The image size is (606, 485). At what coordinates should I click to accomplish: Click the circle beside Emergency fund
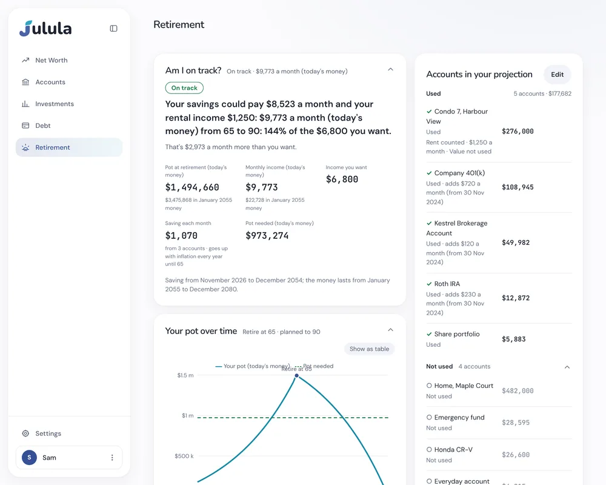(x=429, y=417)
